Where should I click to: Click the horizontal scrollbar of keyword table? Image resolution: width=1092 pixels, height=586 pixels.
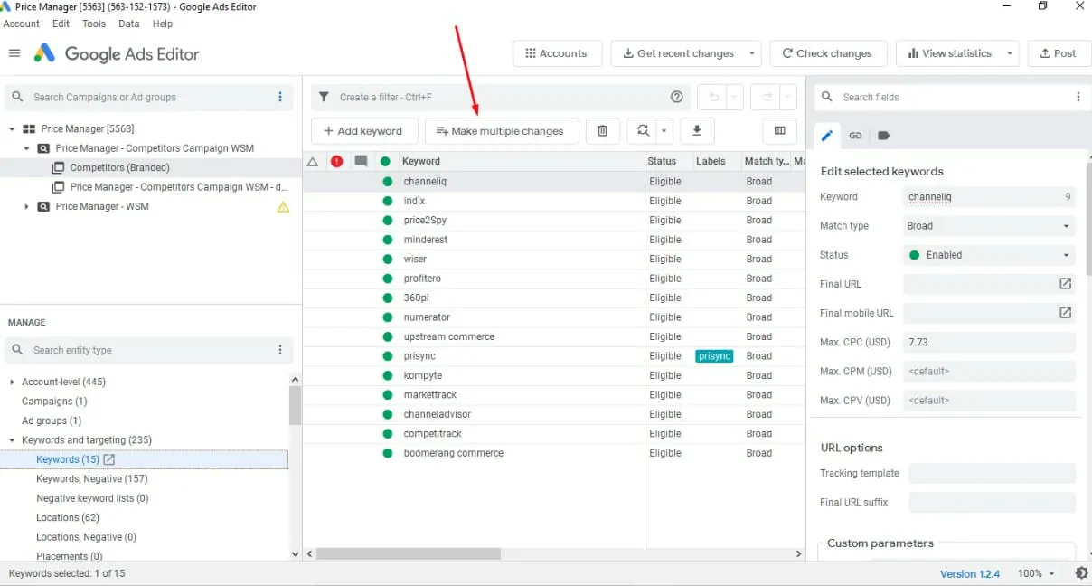pos(409,553)
